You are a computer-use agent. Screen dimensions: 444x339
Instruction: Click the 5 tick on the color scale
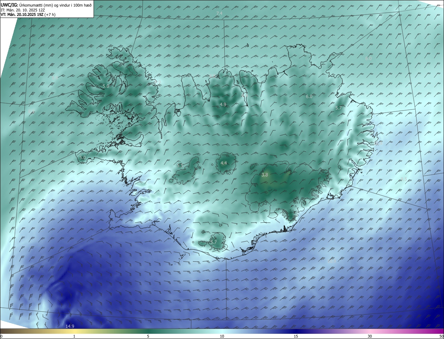[148, 336]
